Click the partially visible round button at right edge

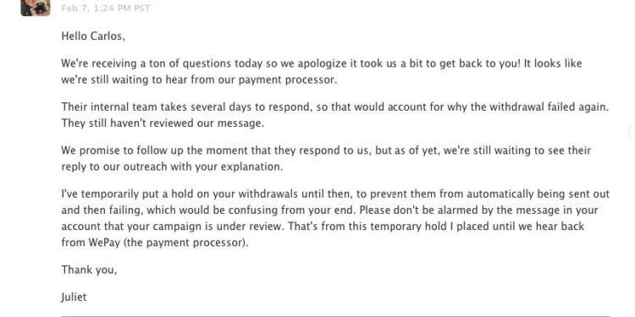pos(632,134)
